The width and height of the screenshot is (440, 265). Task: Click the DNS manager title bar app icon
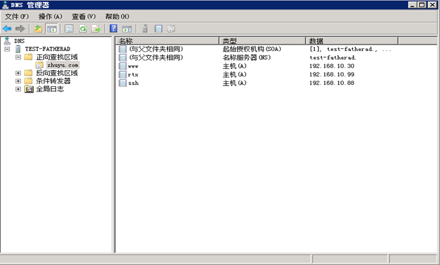pos(6,5)
